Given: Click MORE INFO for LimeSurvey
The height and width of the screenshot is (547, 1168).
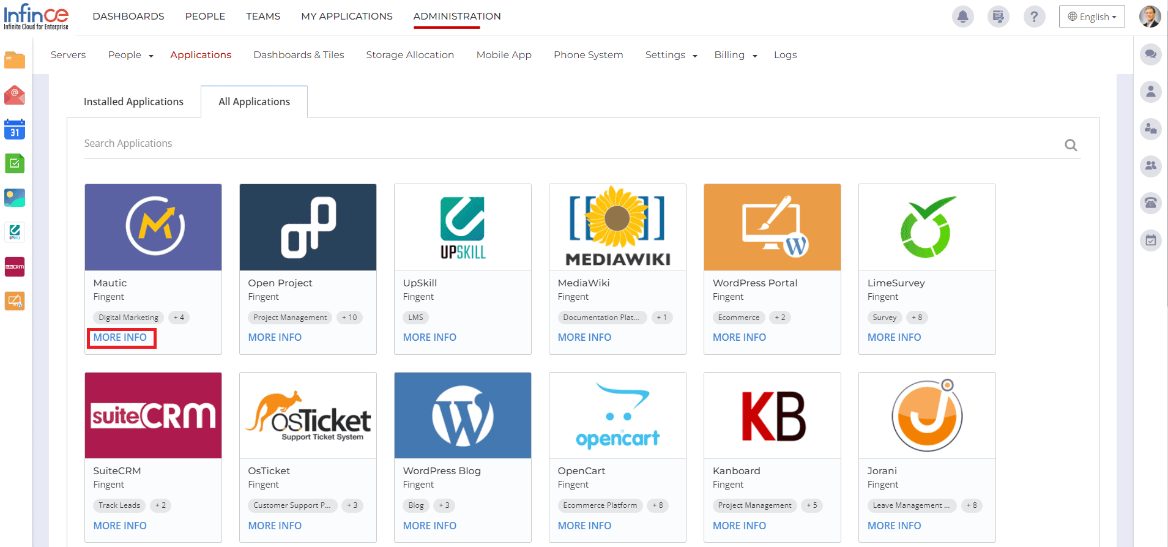Looking at the screenshot, I should [894, 337].
